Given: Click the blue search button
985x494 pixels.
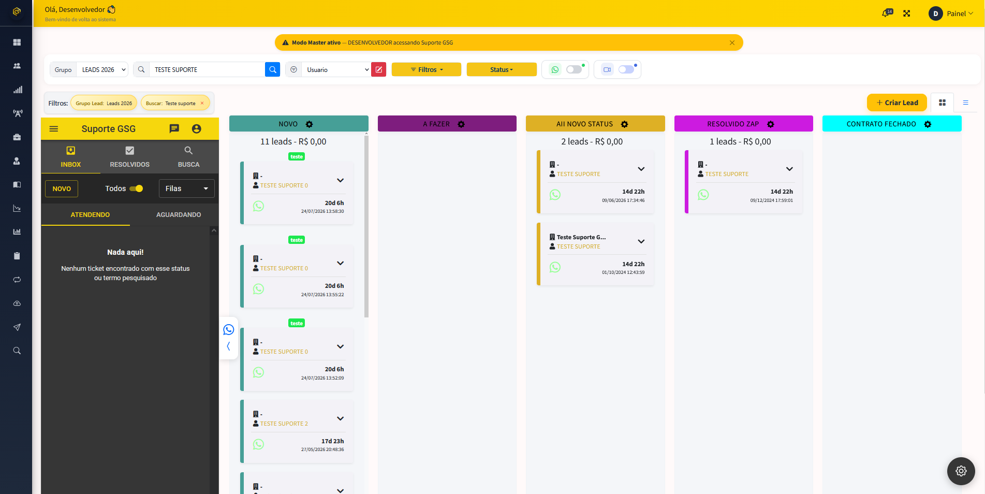Looking at the screenshot, I should (x=272, y=69).
